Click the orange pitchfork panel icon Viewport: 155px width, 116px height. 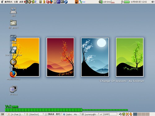point(77,2)
